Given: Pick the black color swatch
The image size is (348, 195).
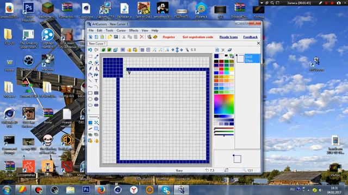Looking at the screenshot, I should 216,61.
